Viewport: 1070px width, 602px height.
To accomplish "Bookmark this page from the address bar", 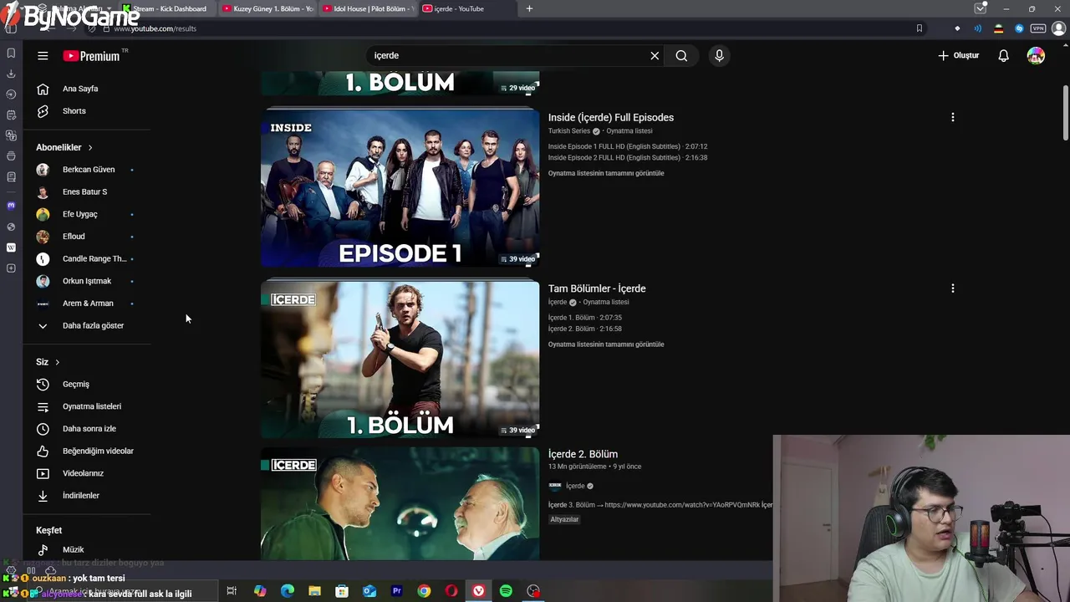I will coord(919,28).
